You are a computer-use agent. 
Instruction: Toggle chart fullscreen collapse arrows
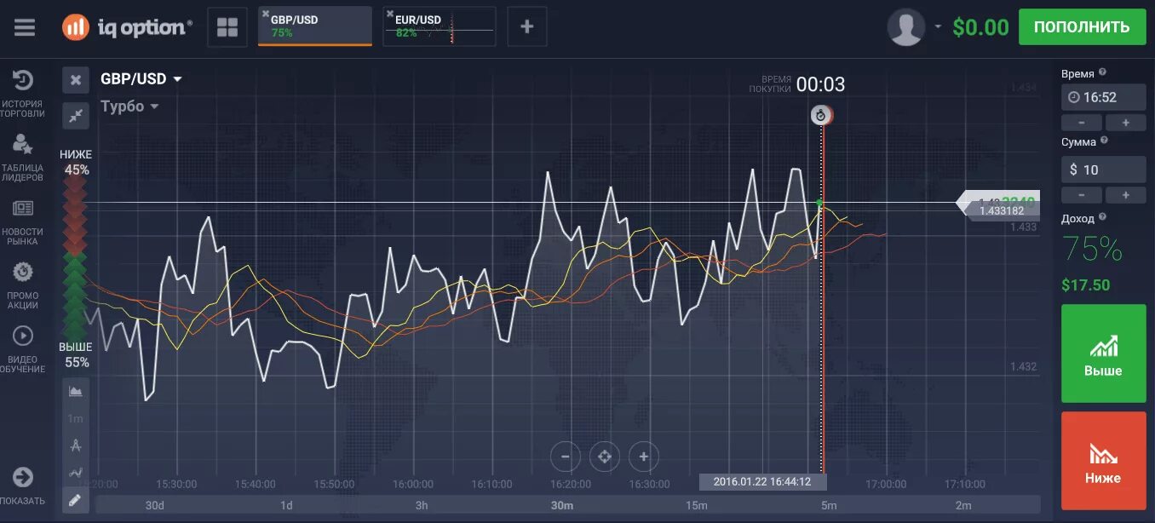click(76, 114)
